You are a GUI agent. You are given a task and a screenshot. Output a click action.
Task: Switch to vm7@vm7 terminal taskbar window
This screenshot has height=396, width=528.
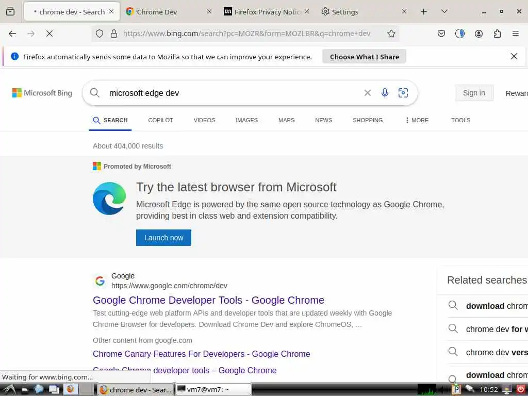click(213, 390)
